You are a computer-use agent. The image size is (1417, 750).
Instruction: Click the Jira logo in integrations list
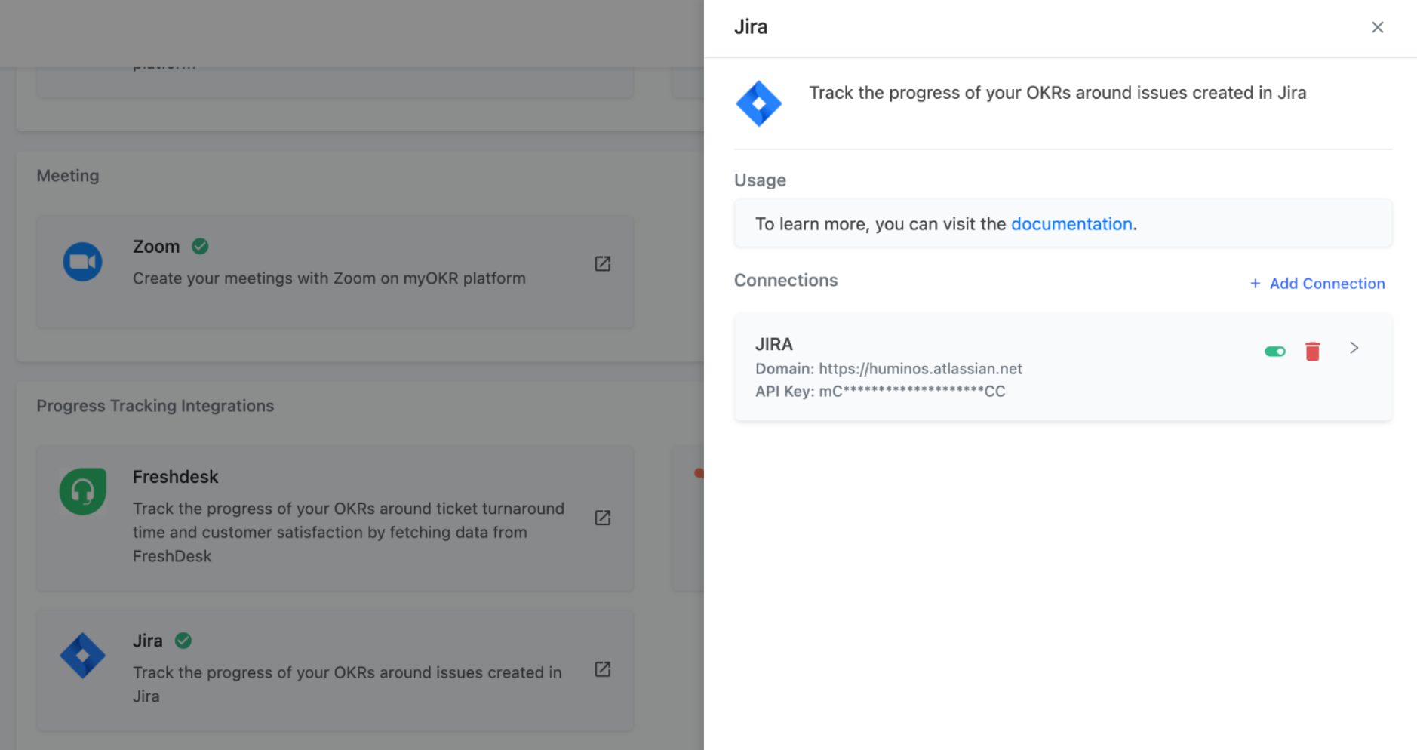click(83, 656)
